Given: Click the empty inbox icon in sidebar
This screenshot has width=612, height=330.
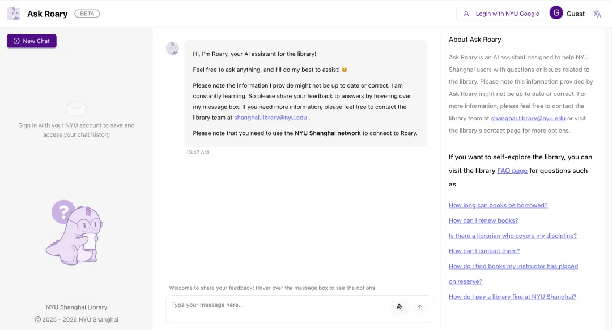Looking at the screenshot, I should tap(76, 107).
